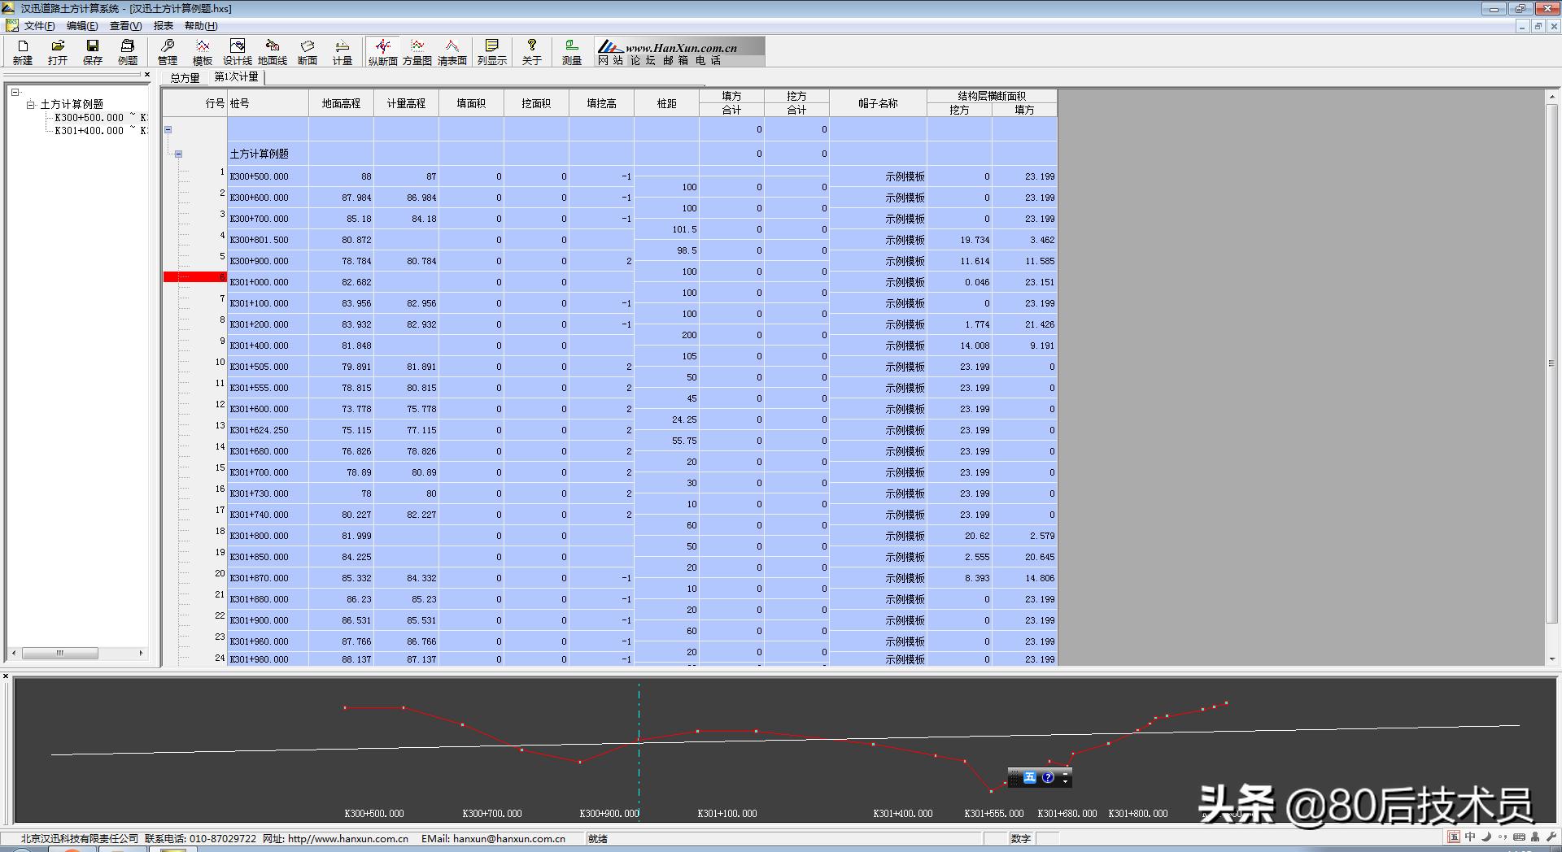
Task: Click the left panel horizontal scrollbar thumb
Action: point(59,653)
